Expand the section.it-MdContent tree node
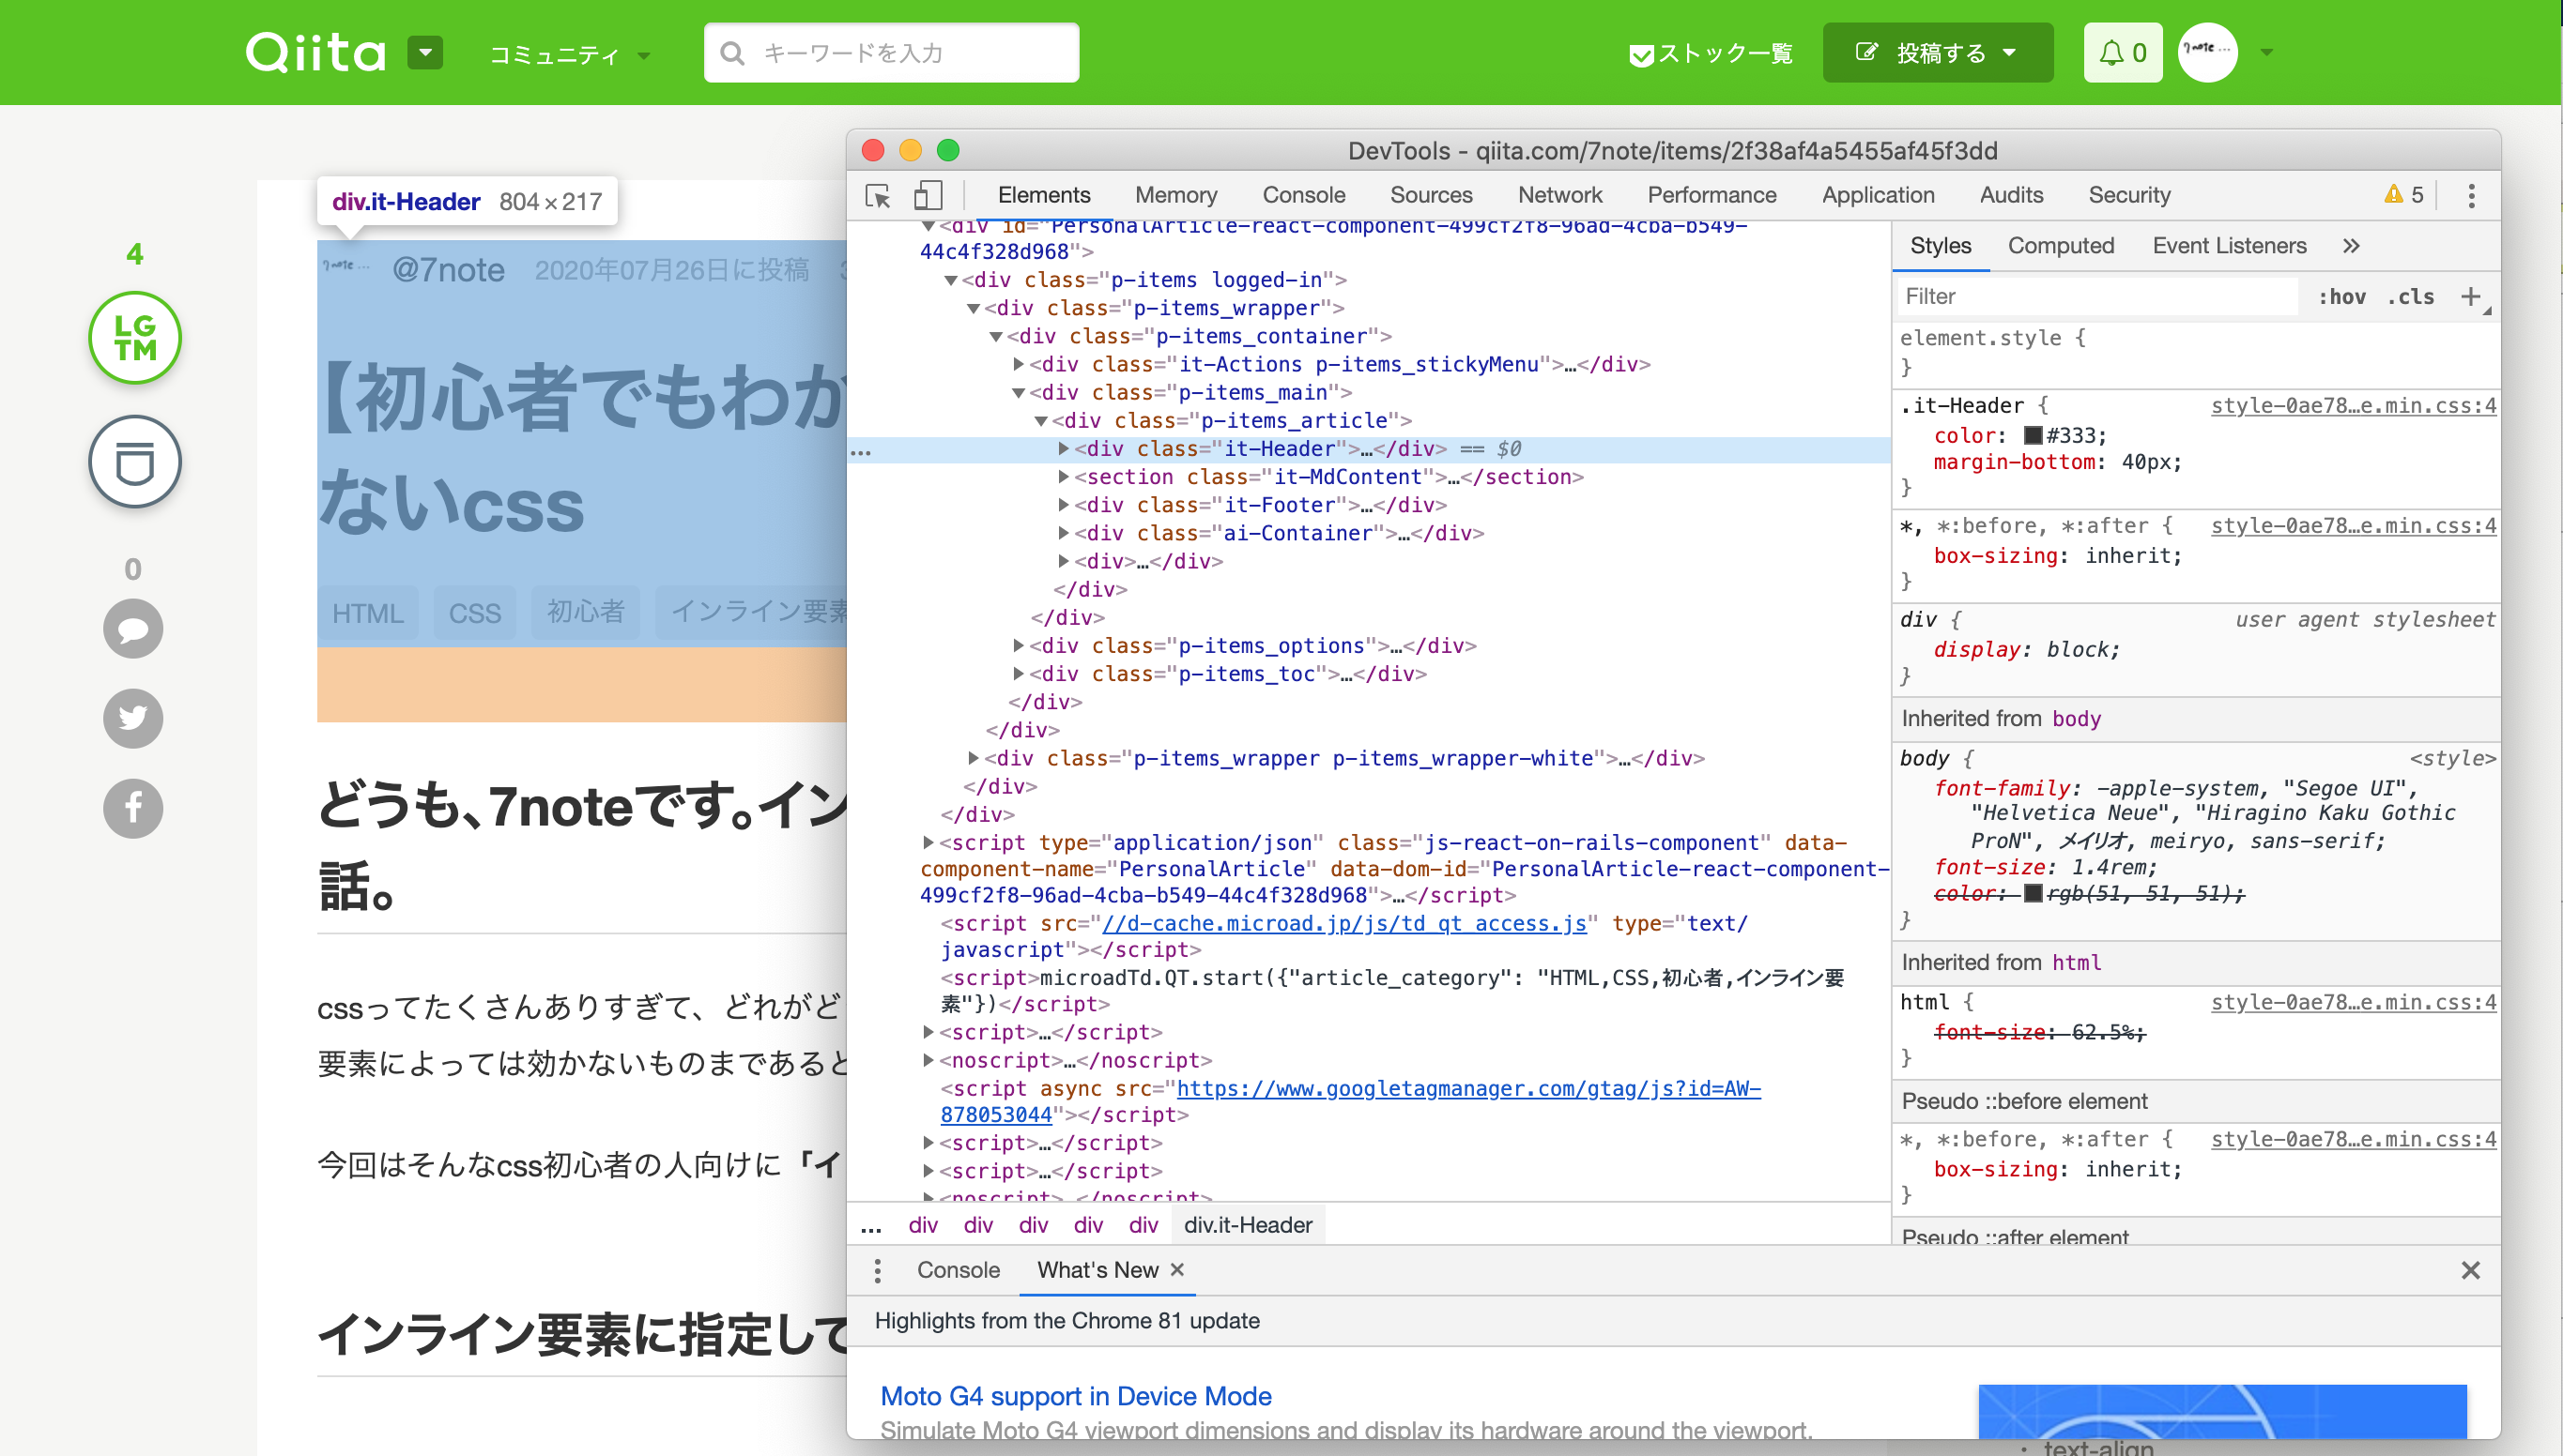This screenshot has width=2563, height=1456. pos(1064,477)
